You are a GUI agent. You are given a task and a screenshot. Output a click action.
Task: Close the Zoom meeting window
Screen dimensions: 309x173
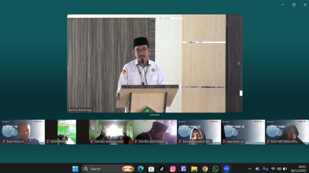tap(305, 5)
